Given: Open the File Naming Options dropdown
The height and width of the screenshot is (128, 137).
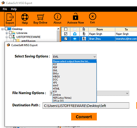Looking at the screenshot, I should pyautogui.click(x=127, y=93).
